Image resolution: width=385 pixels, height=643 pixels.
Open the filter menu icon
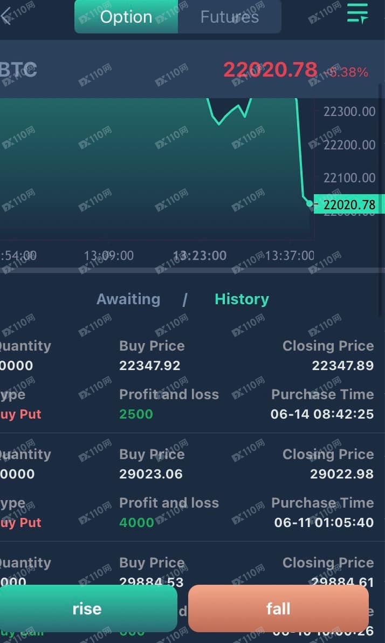pyautogui.click(x=357, y=13)
